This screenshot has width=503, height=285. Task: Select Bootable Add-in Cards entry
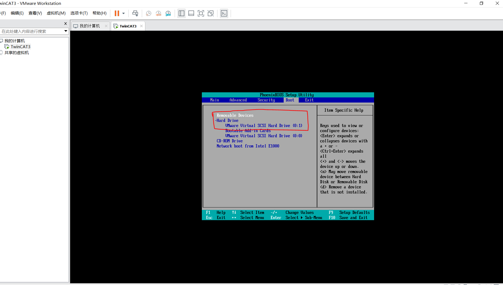248,131
